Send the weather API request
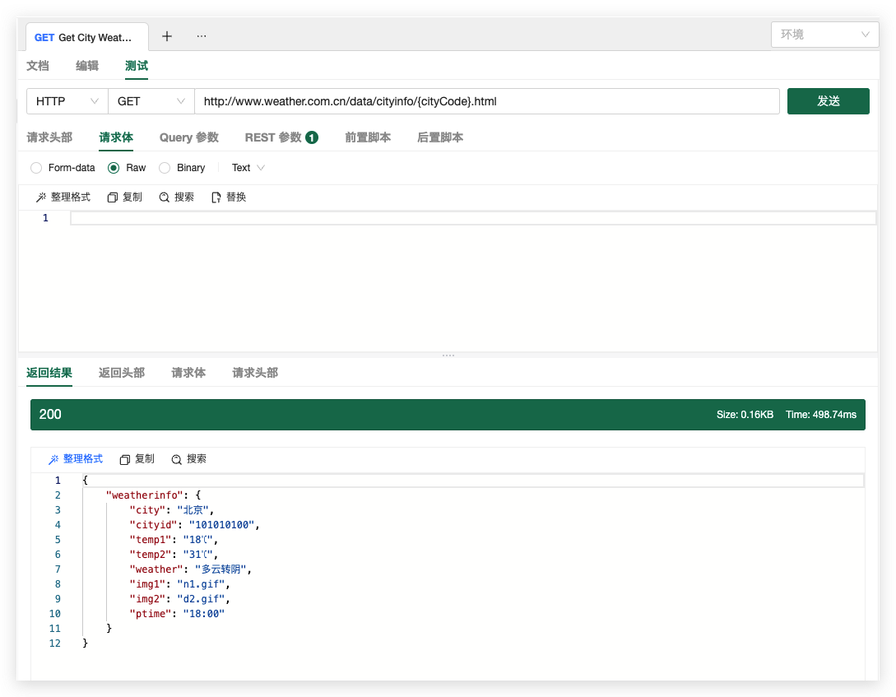This screenshot has width=896, height=697. pyautogui.click(x=828, y=100)
